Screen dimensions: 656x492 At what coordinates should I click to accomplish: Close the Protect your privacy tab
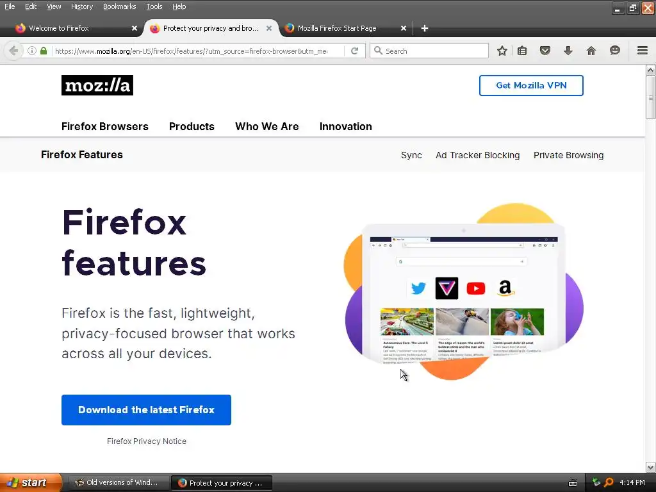tap(269, 28)
